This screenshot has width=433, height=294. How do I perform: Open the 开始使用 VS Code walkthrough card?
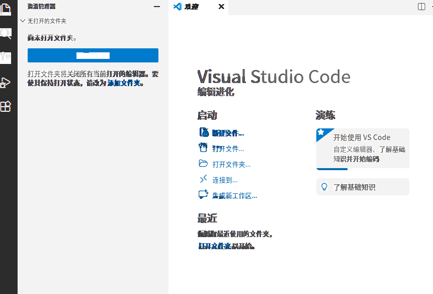[x=363, y=149]
